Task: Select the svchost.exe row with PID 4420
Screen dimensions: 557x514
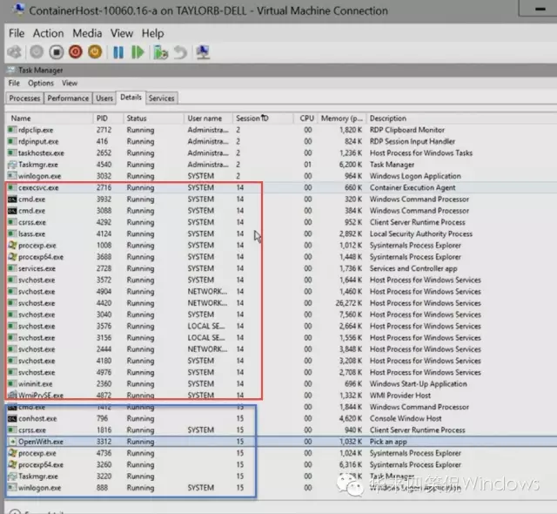Action: pos(280,303)
